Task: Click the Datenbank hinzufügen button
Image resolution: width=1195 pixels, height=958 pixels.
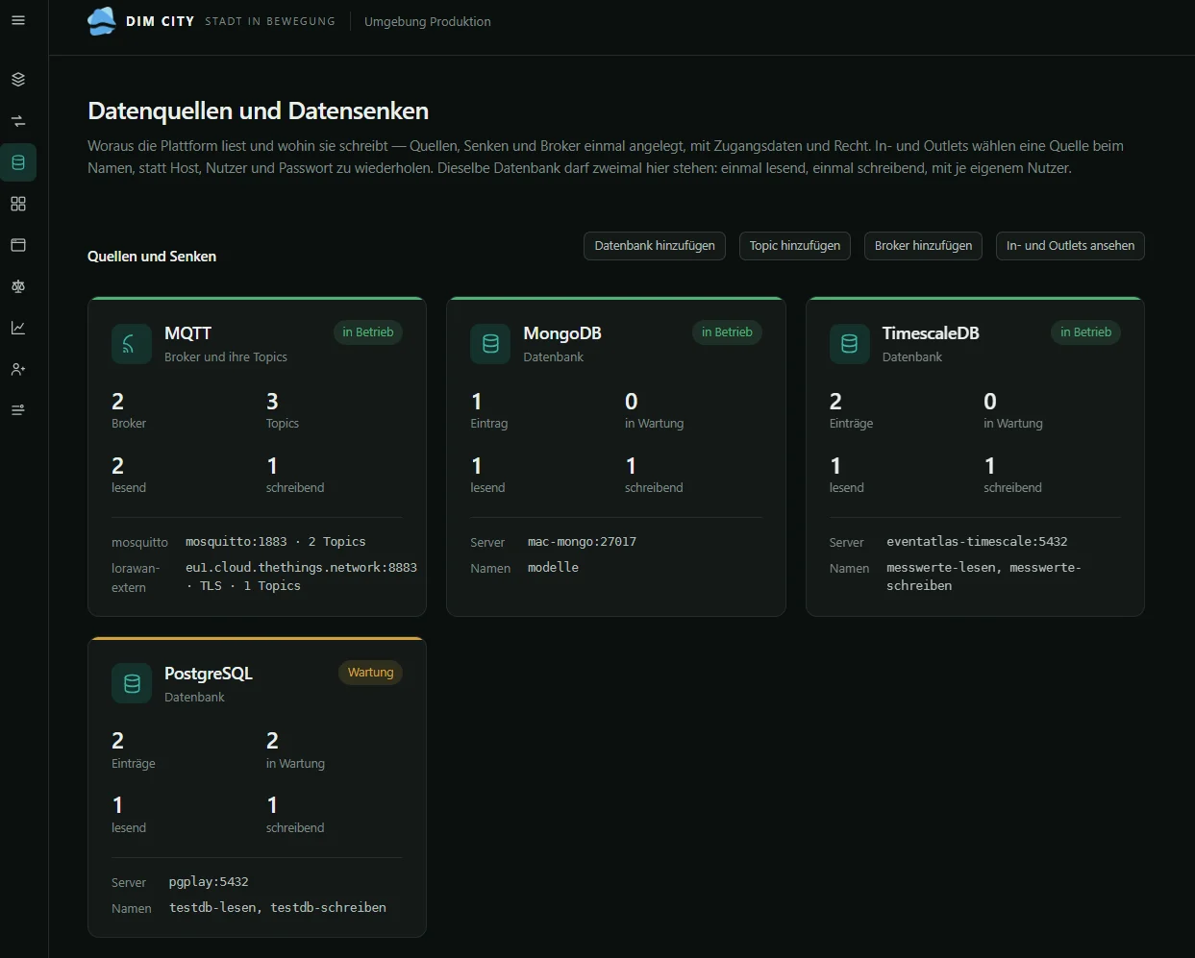Action: pos(655,246)
